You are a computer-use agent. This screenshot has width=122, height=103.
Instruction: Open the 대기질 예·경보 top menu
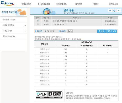pos(61,4)
